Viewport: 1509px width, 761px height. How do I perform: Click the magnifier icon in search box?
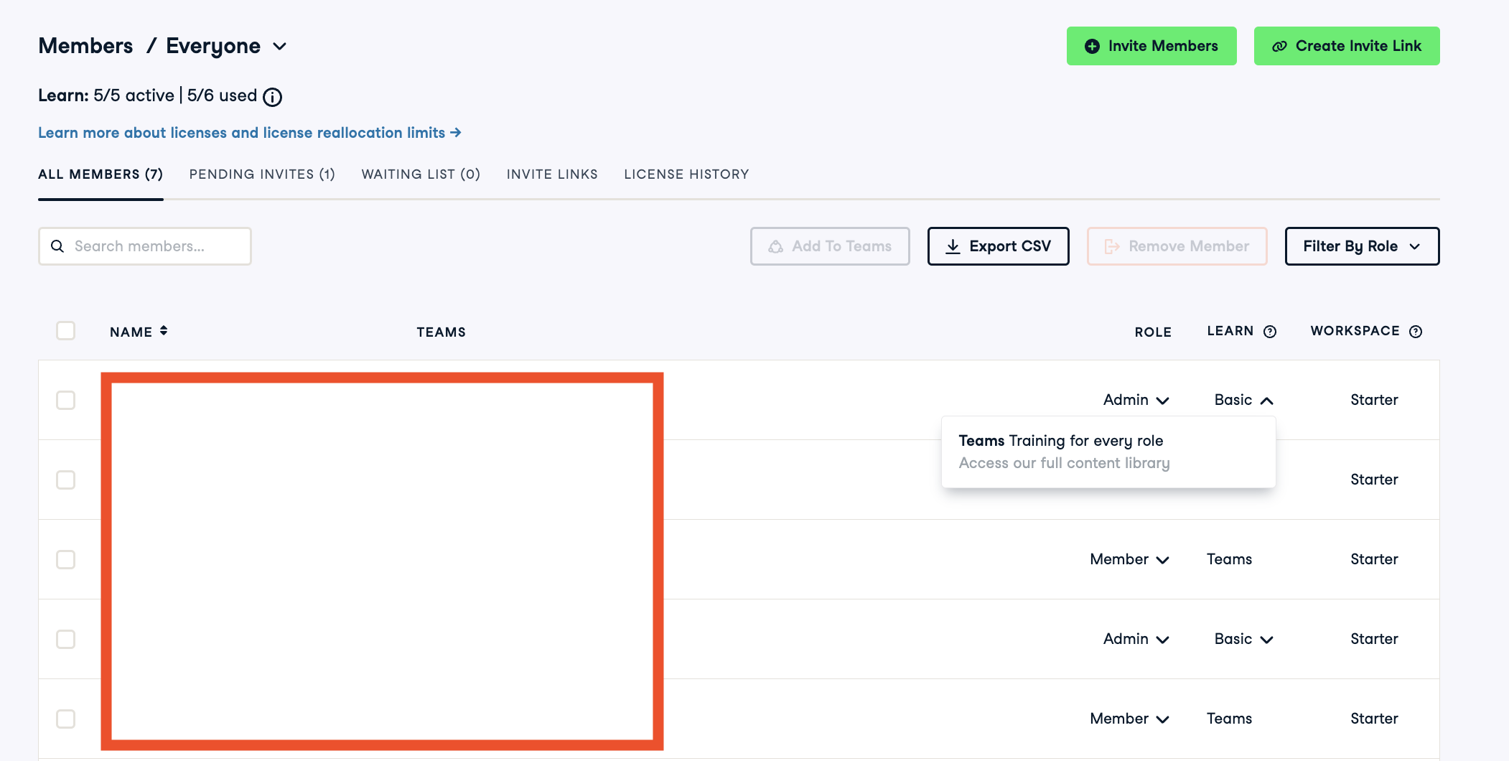(x=57, y=246)
